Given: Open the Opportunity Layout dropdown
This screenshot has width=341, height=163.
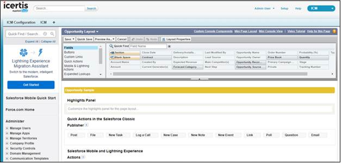Looking at the screenshot, I should pyautogui.click(x=81, y=32).
